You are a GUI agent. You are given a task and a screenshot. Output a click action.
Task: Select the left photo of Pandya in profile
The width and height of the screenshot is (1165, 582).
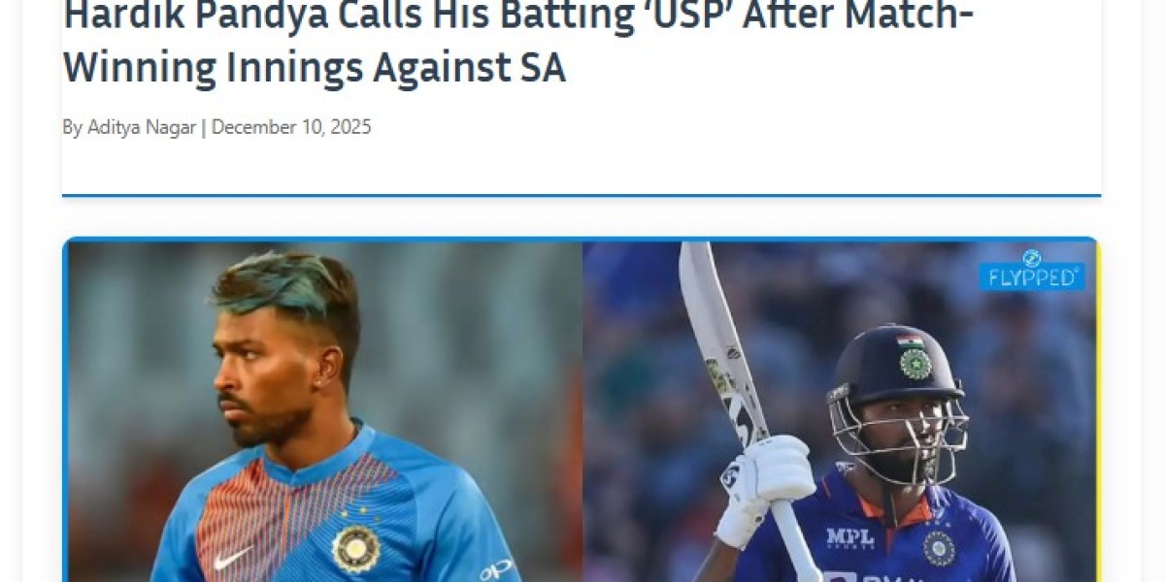325,412
